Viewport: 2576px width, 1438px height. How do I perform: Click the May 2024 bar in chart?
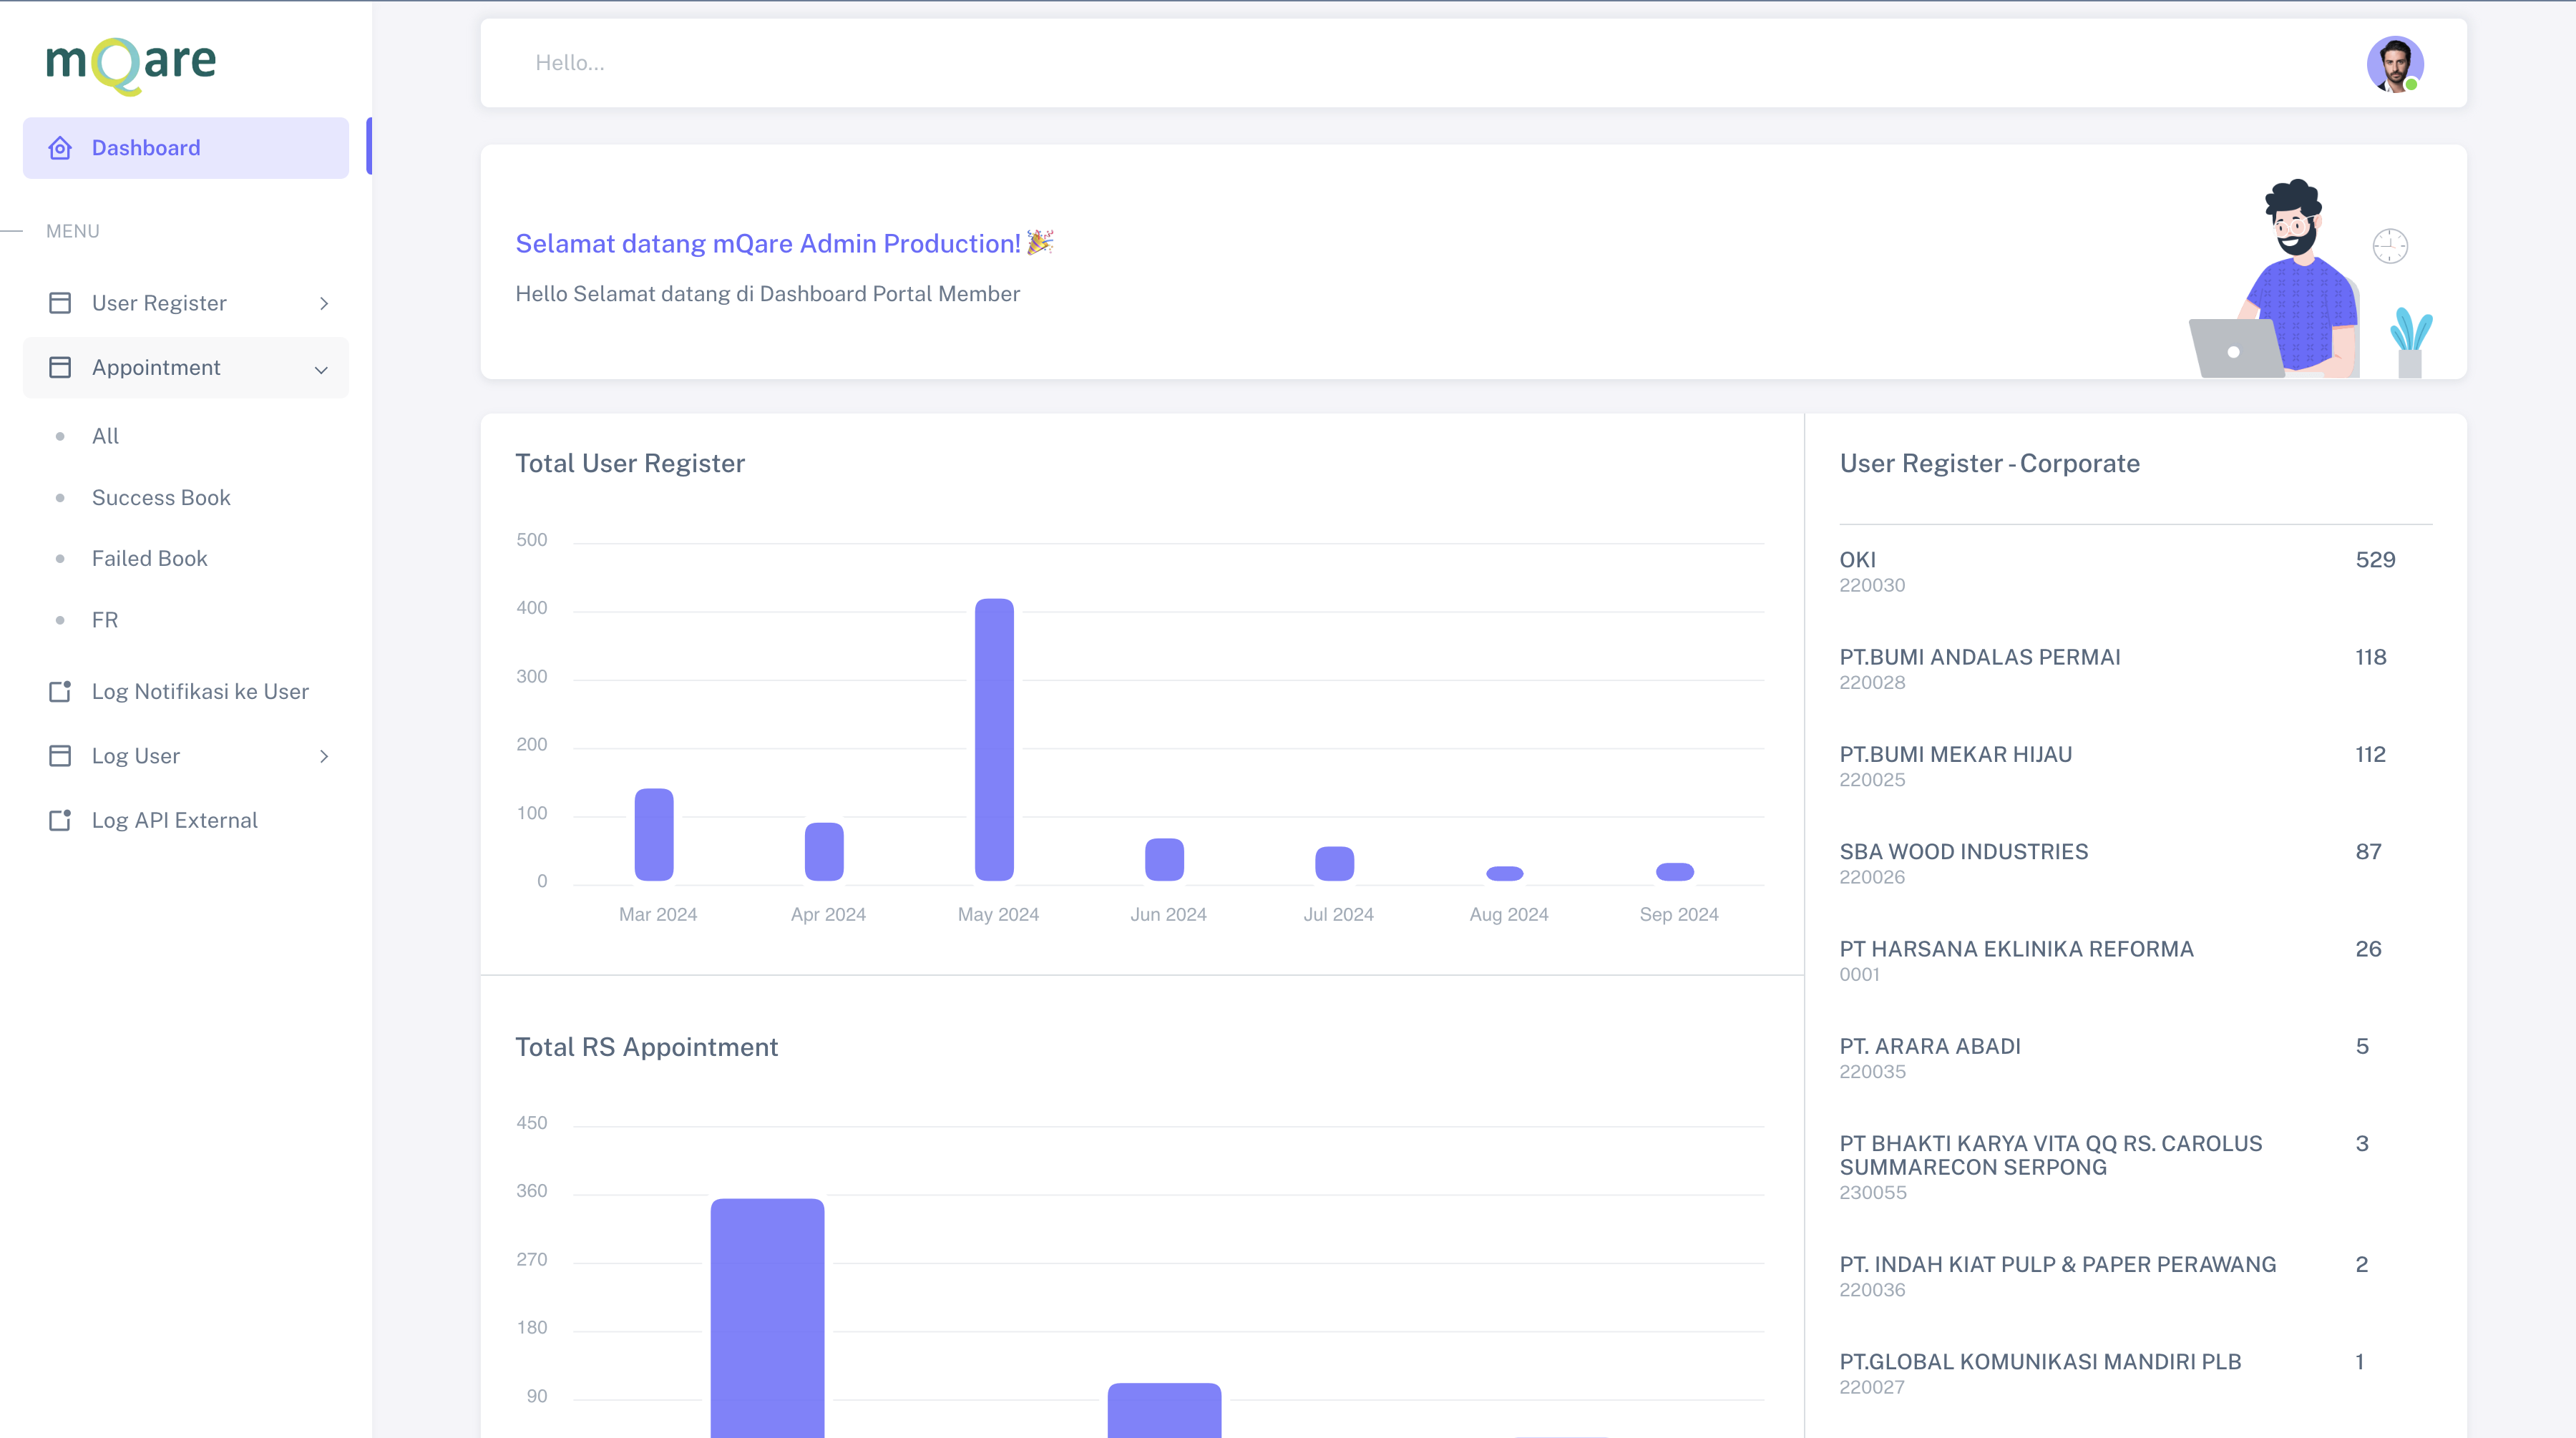[994, 739]
